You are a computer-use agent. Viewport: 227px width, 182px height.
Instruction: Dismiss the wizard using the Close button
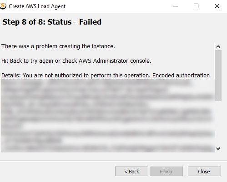click(204, 172)
